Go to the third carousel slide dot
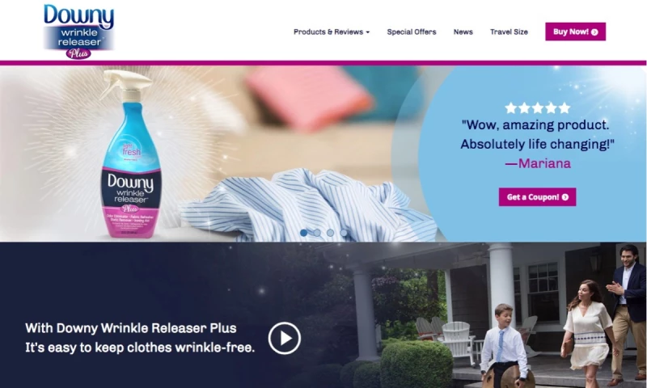 (x=330, y=233)
